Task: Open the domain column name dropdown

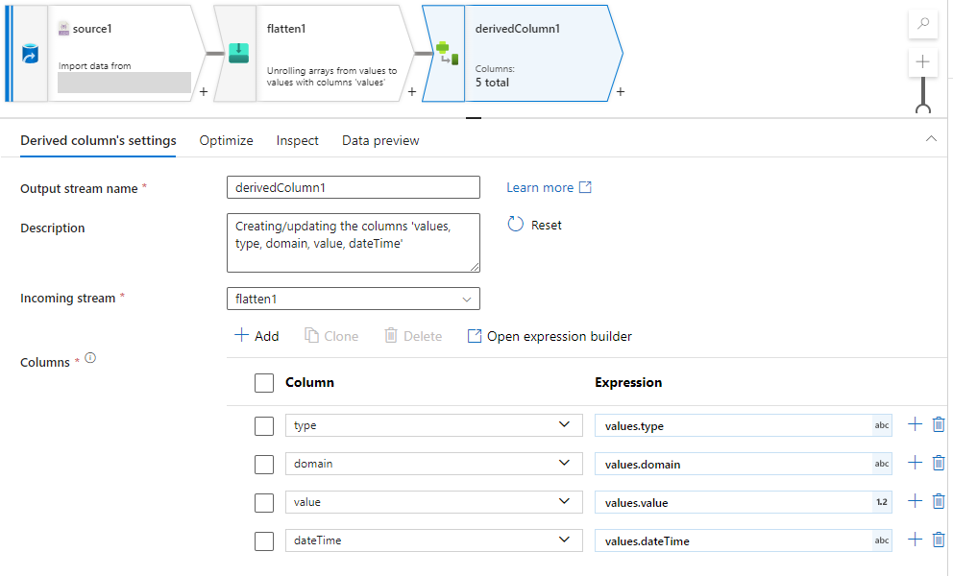Action: (564, 464)
